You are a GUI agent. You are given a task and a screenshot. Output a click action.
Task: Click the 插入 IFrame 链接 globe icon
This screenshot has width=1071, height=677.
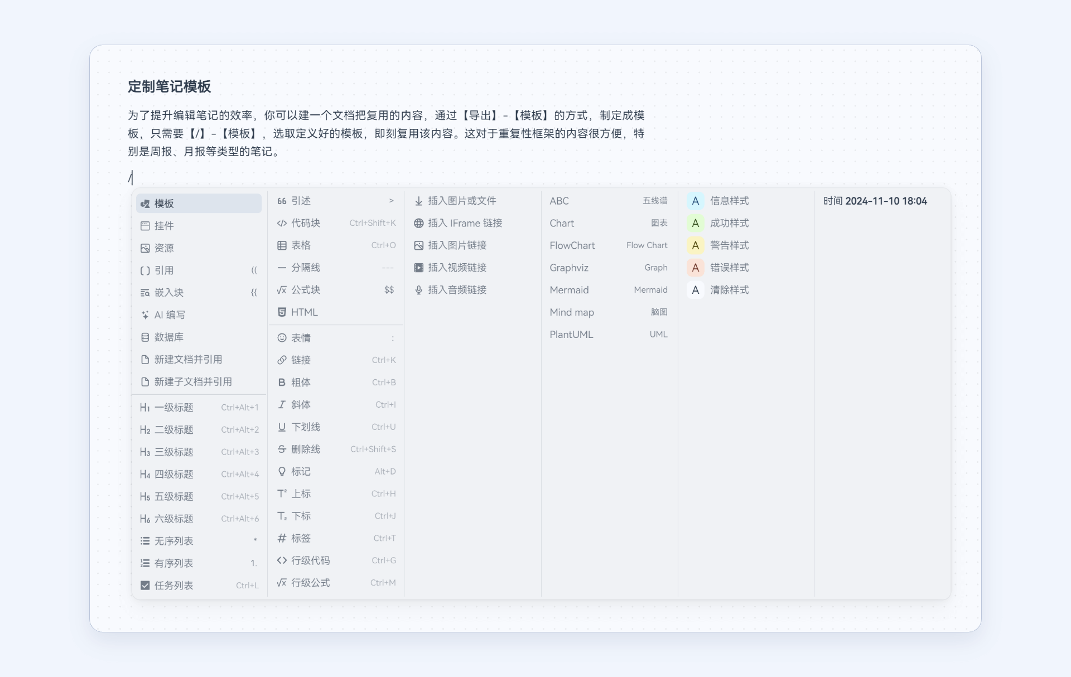pos(418,223)
